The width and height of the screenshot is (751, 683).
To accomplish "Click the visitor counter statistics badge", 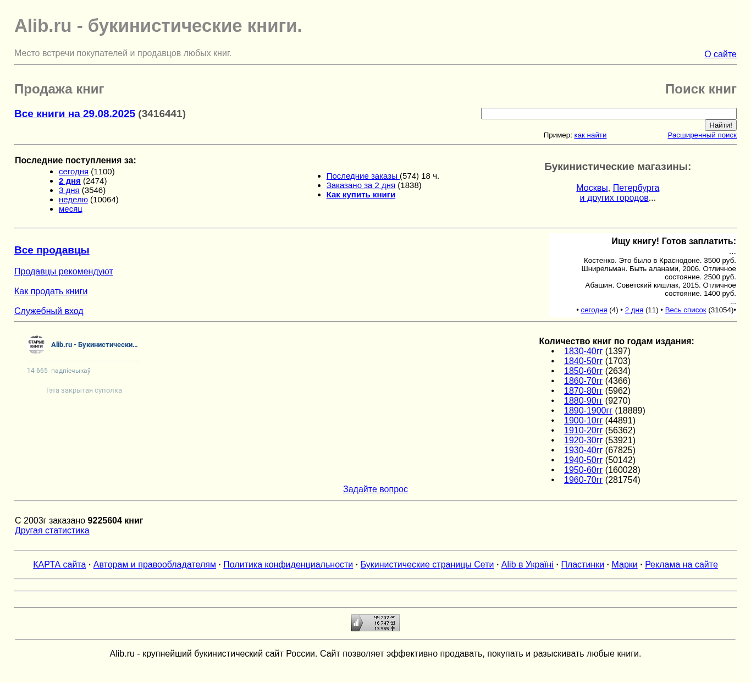I will (375, 623).
